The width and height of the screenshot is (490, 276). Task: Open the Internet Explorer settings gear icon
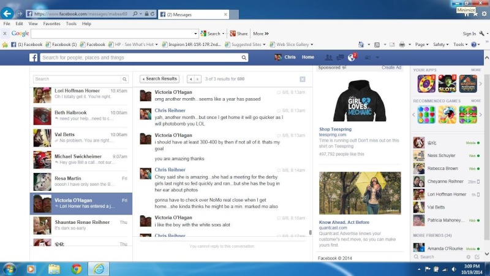[484, 13]
